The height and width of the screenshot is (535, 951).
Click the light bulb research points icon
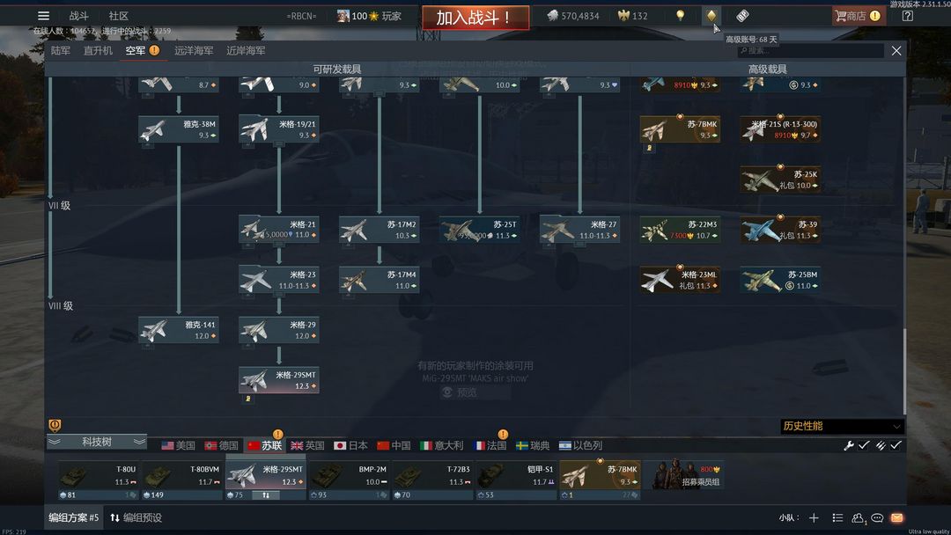coord(681,16)
